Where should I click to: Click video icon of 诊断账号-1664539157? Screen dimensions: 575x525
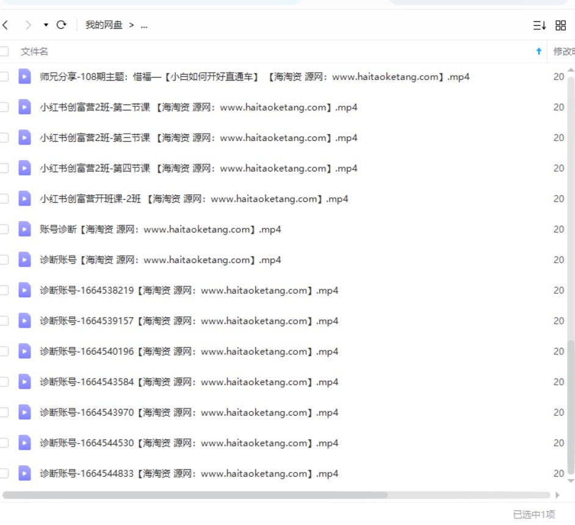[24, 320]
